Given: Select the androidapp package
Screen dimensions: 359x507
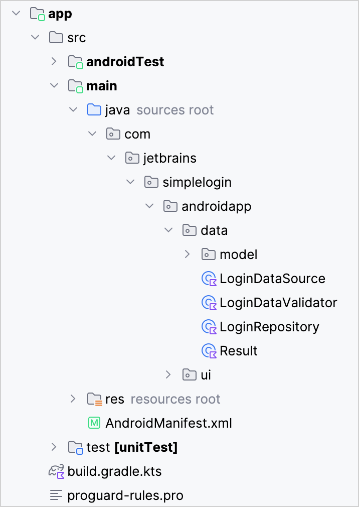Looking at the screenshot, I should (x=216, y=206).
